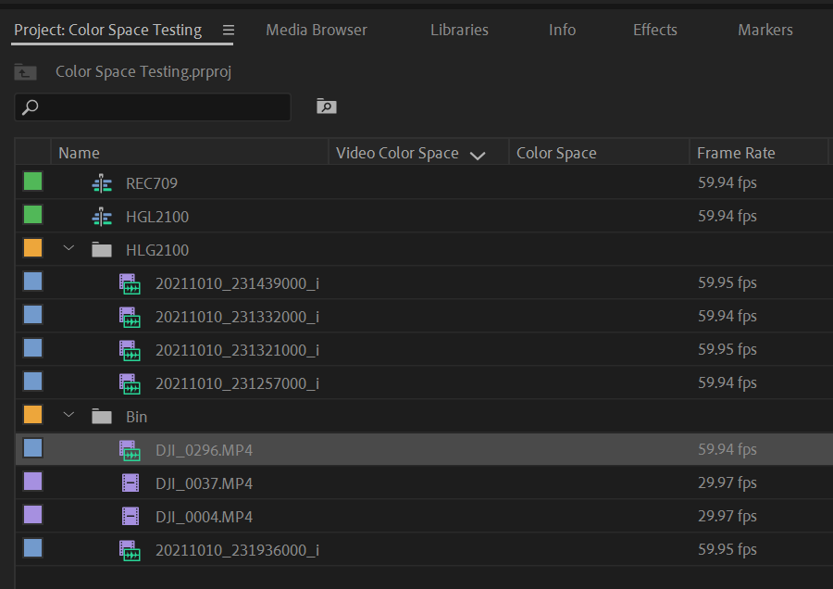Screen dimensions: 833x589
Task: Click the HGL2100 sequence icon
Action: 102,216
